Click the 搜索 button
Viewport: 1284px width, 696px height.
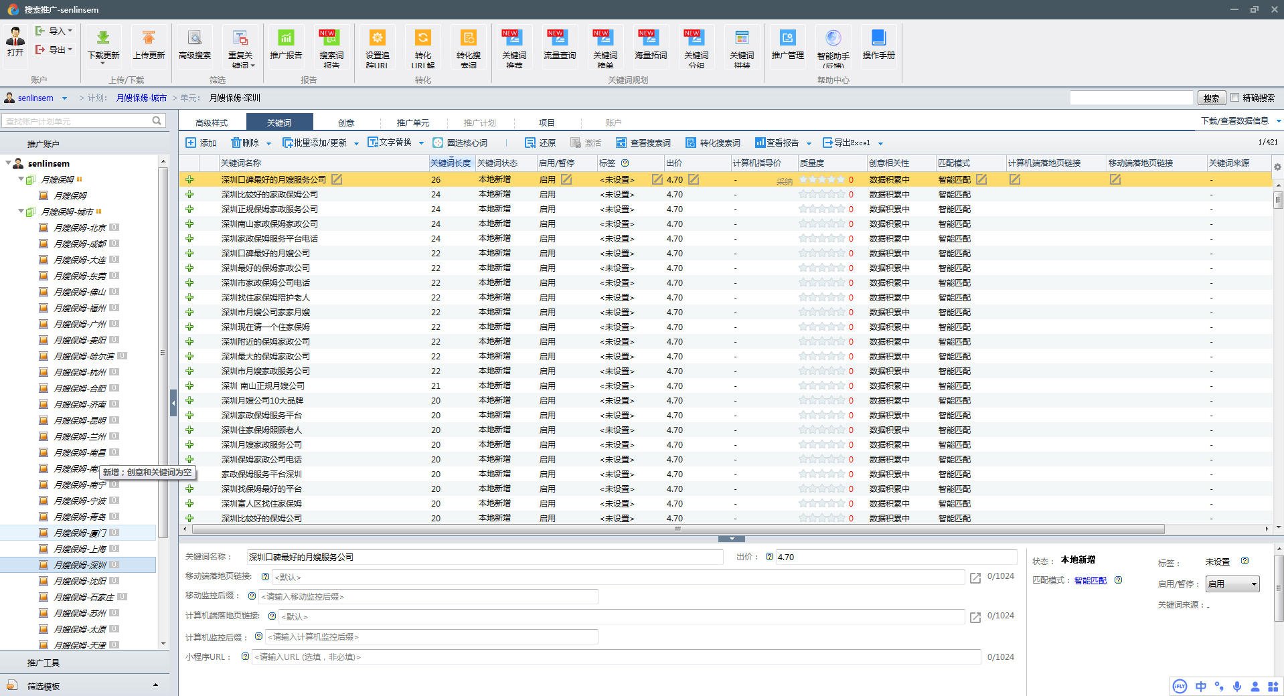tap(1211, 98)
